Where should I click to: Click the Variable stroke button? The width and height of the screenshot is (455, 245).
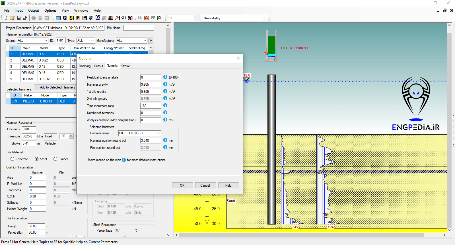tap(50, 143)
